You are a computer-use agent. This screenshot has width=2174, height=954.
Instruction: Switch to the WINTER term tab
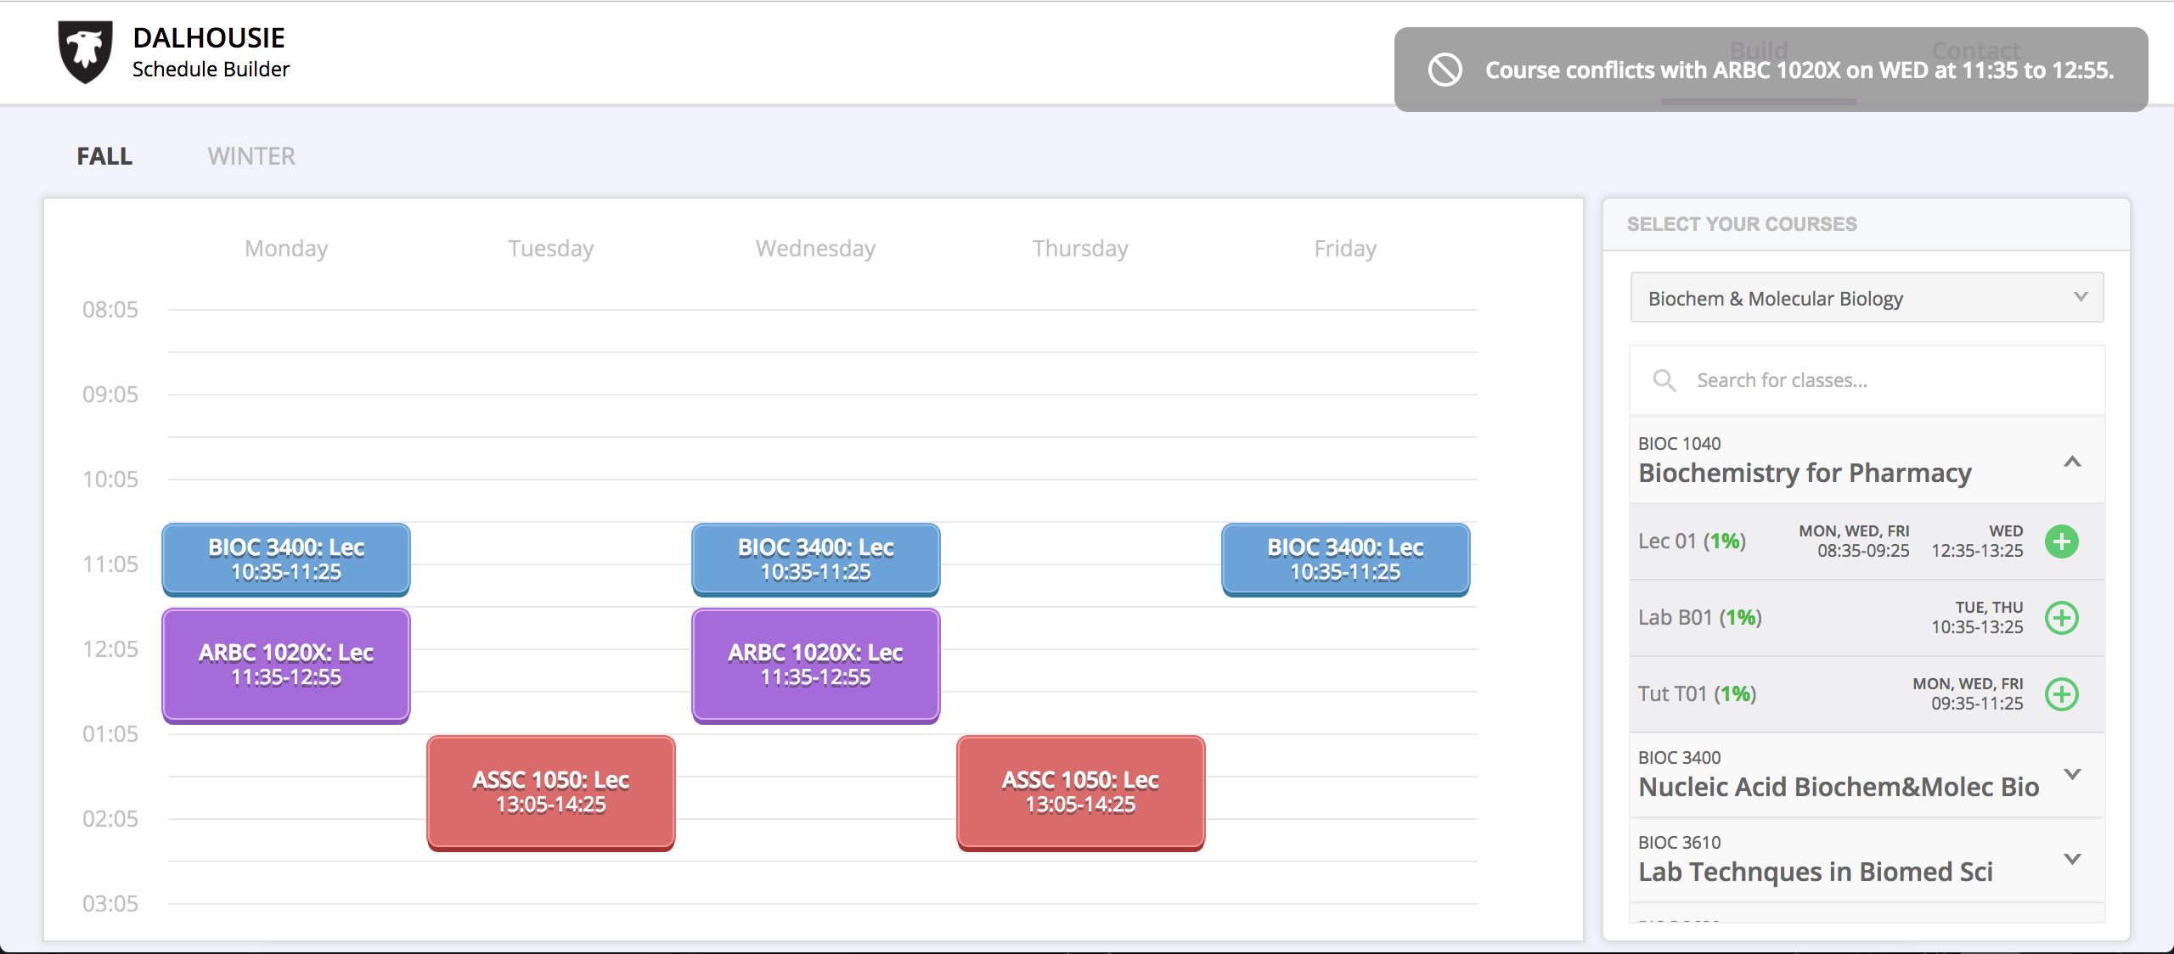(x=251, y=156)
